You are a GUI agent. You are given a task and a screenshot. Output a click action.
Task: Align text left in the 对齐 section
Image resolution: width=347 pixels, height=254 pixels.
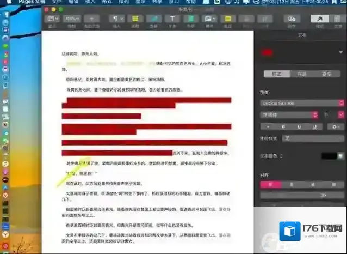271,185
